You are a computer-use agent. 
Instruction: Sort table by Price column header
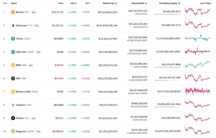61,3
